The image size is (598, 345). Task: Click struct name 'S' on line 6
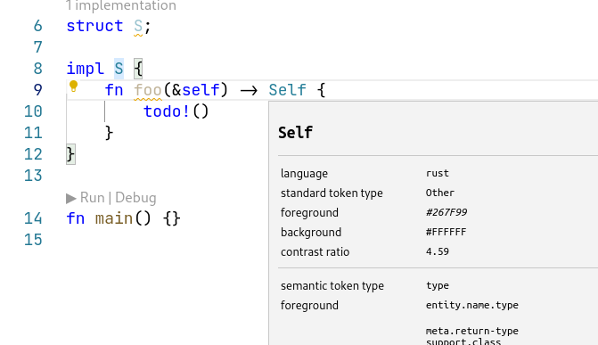pos(138,26)
